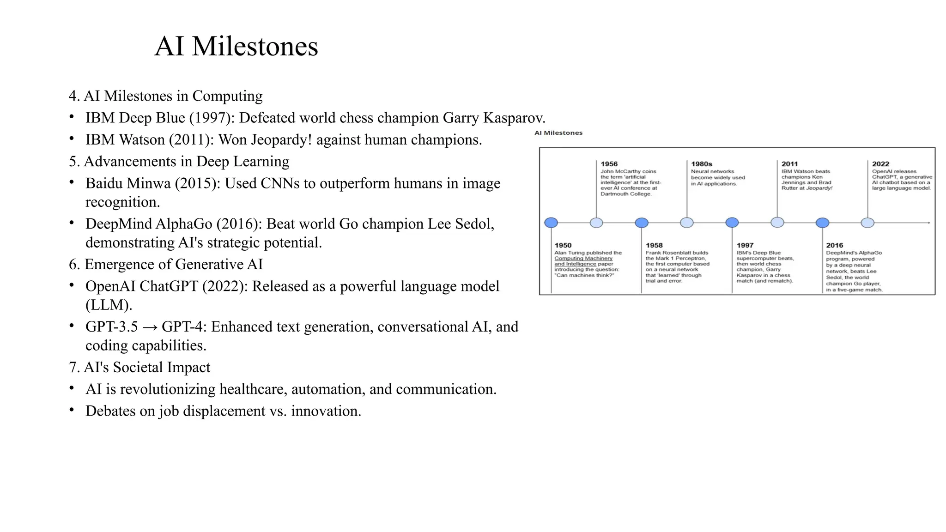This screenshot has height=532, width=946.
Task: Click the small "AI Milestones" chart caption
Action: [x=558, y=133]
